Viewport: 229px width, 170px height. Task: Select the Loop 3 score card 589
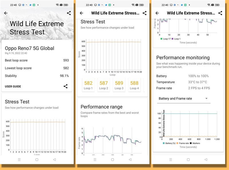click(119, 85)
